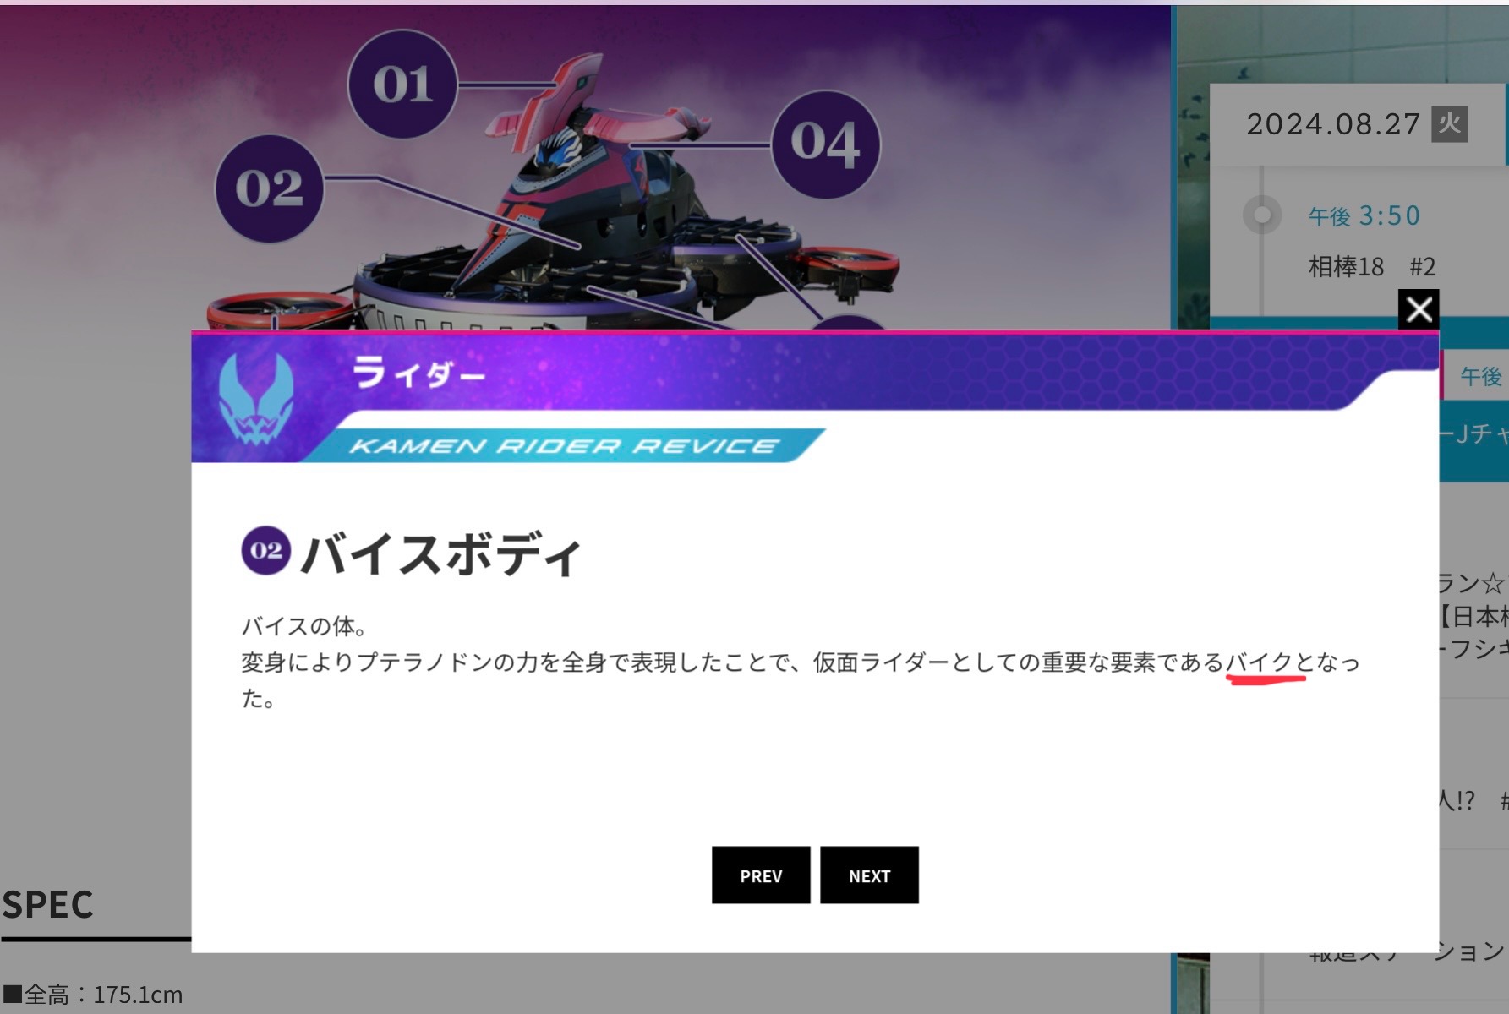This screenshot has height=1014, width=1509.
Task: Select hotspot marker 01 on the vehicle
Action: [x=402, y=84]
